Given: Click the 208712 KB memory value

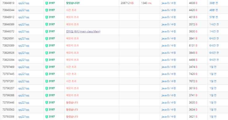Looking at the screenshot, I should [x=127, y=3].
